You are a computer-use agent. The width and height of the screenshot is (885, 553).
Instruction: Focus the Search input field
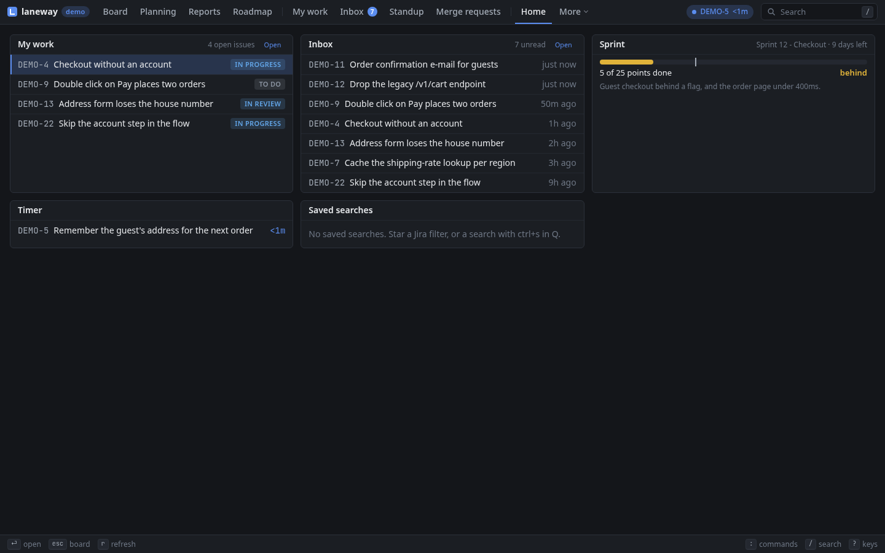pyautogui.click(x=819, y=12)
